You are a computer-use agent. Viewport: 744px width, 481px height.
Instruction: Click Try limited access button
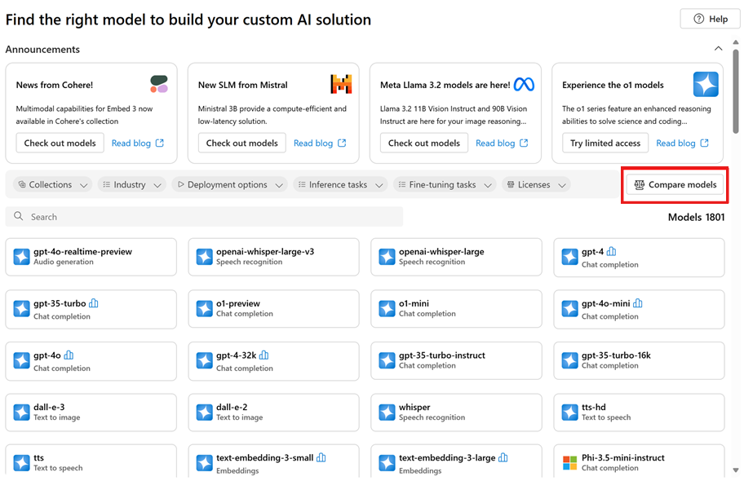[604, 143]
